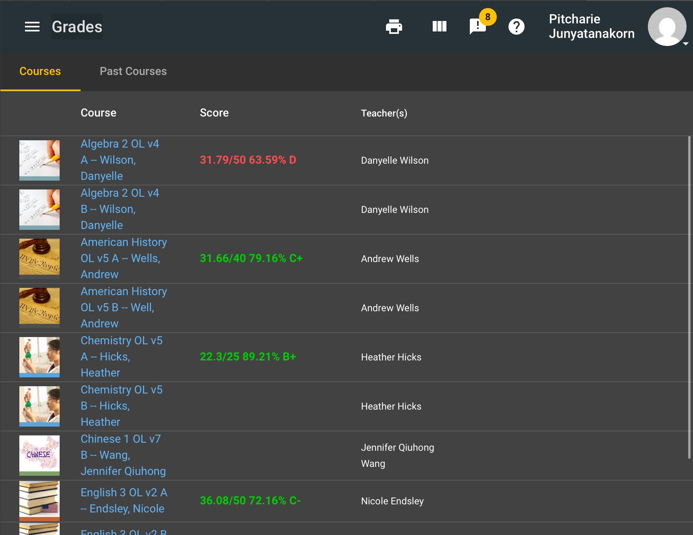693x535 pixels.
Task: Open Chemistry OL v5 A course link
Action: [x=122, y=357]
